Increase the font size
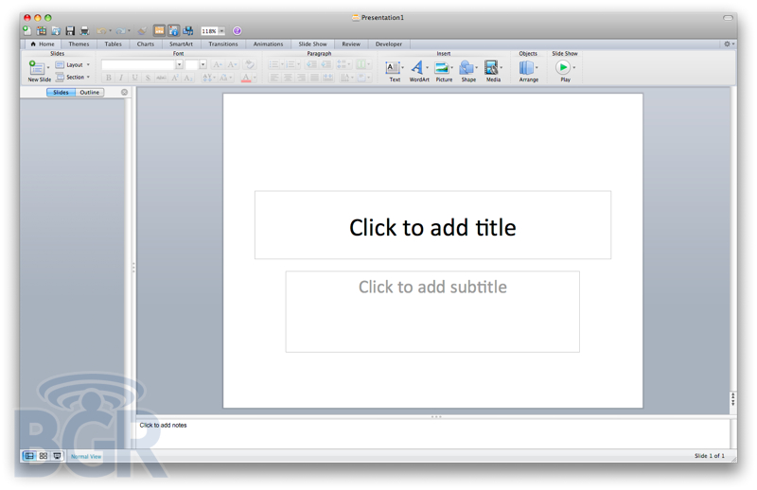The image size is (757, 490). 218,64
